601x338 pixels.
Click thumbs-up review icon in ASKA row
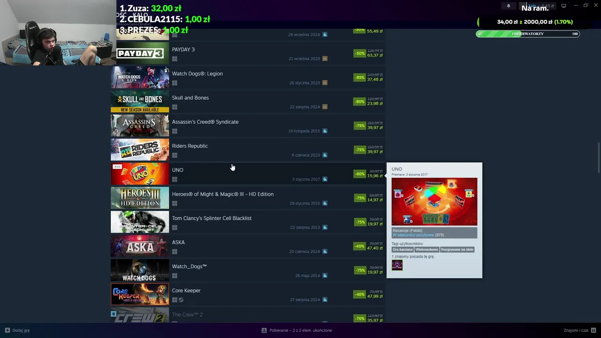[x=325, y=251]
